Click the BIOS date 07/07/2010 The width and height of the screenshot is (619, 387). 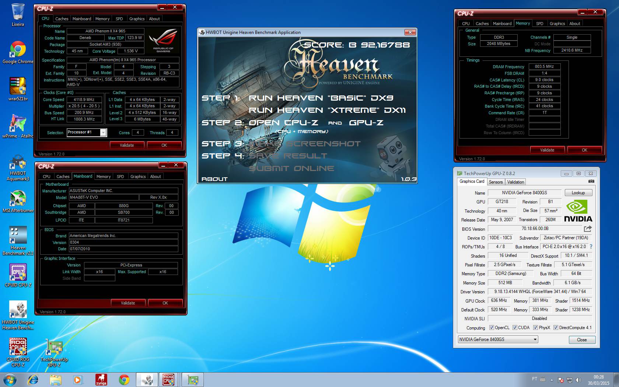point(123,249)
